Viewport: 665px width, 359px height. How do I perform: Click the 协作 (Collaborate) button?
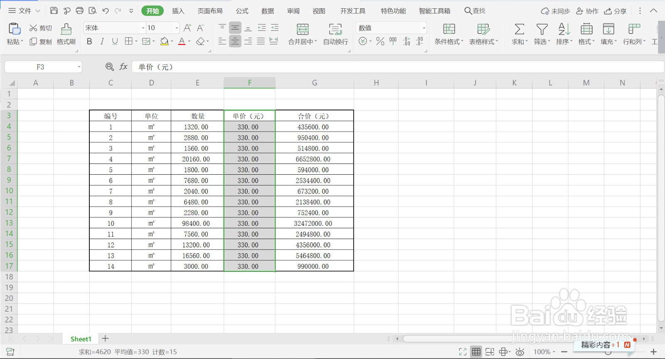click(587, 11)
